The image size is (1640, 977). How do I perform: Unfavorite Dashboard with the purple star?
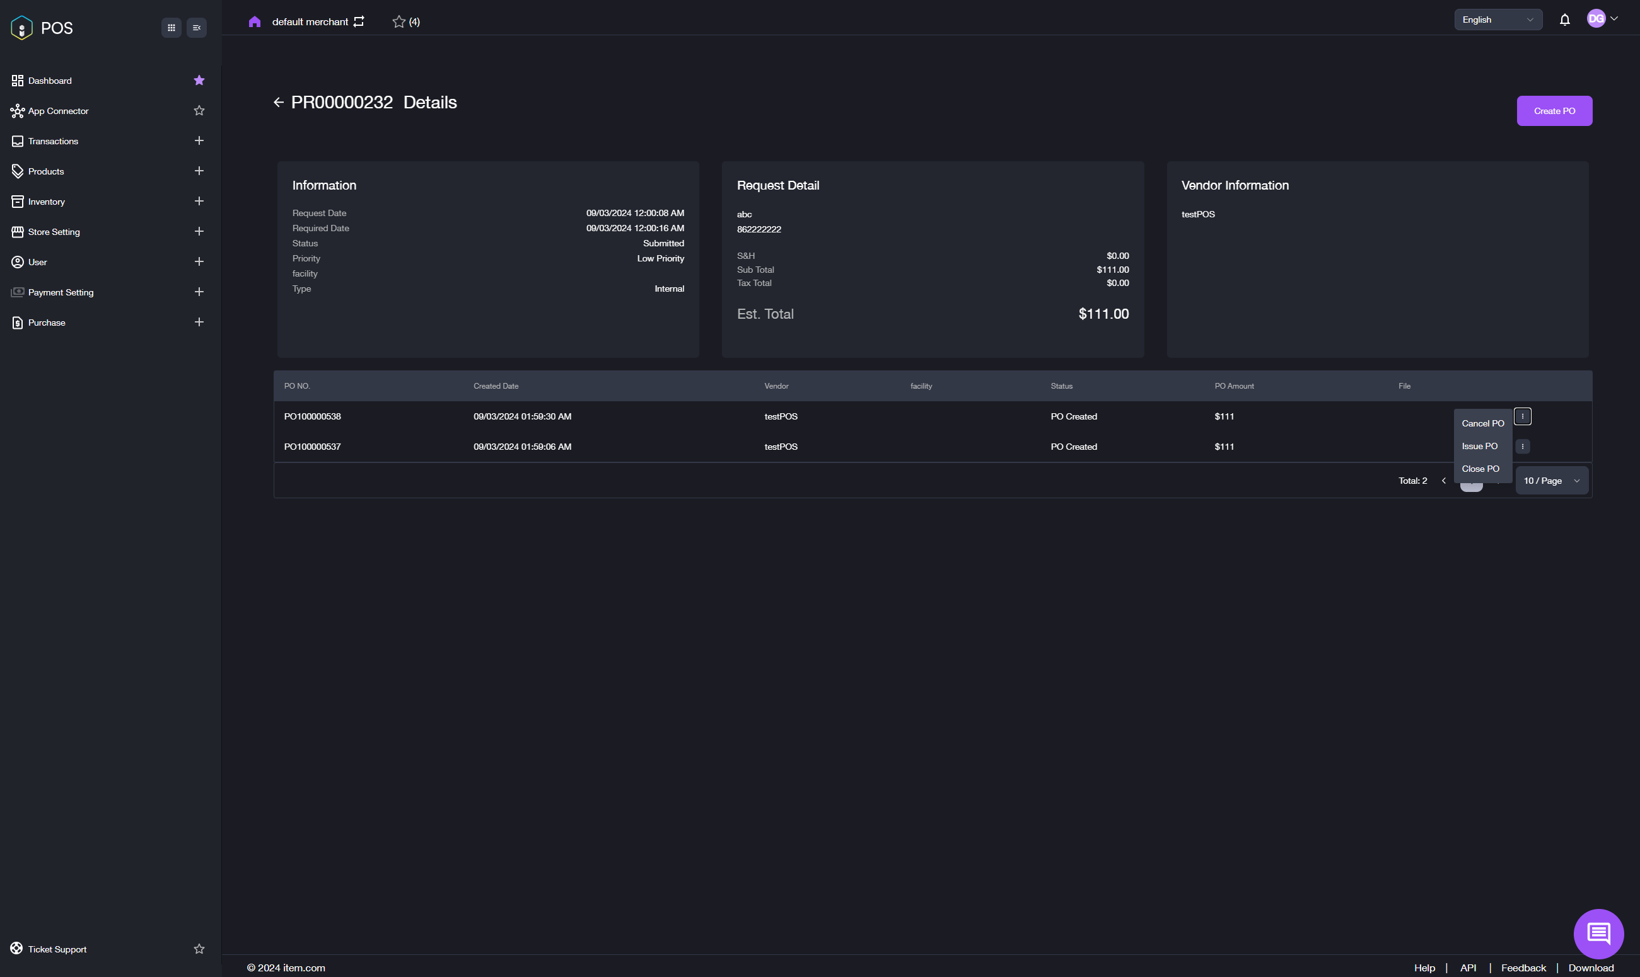(x=199, y=81)
